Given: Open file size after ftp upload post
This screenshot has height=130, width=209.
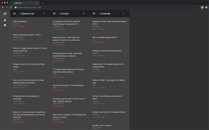Looking at the screenshot, I should tap(69, 100).
